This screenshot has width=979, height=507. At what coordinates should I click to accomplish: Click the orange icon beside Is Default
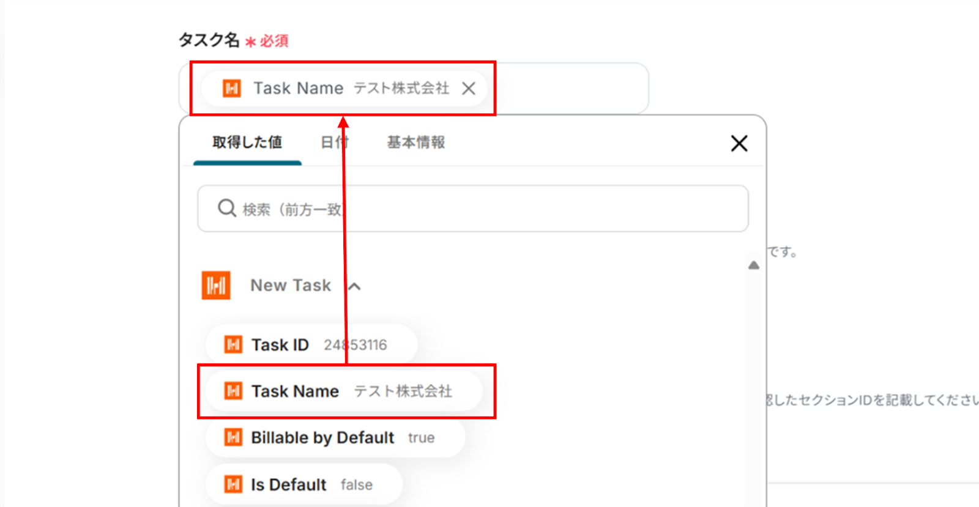point(233,485)
